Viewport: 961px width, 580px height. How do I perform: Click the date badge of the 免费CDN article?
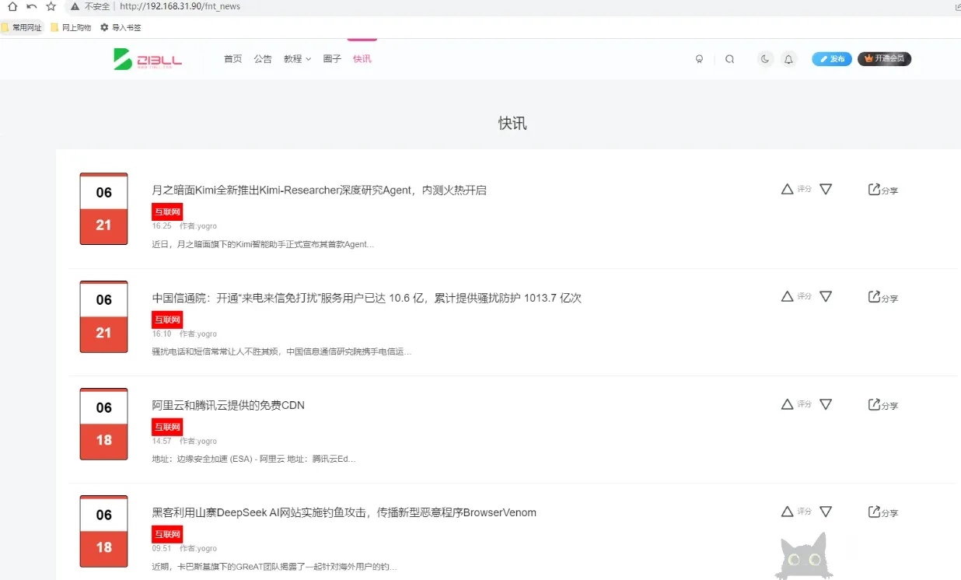[x=103, y=424]
